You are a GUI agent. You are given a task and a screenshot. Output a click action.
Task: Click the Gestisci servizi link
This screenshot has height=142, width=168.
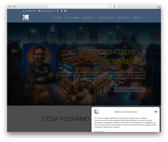pos(99,131)
